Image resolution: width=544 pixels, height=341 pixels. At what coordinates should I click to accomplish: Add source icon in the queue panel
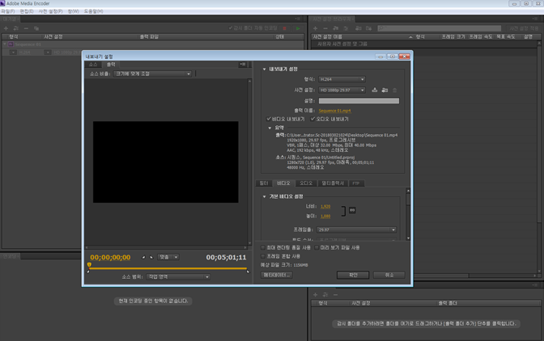click(x=6, y=28)
